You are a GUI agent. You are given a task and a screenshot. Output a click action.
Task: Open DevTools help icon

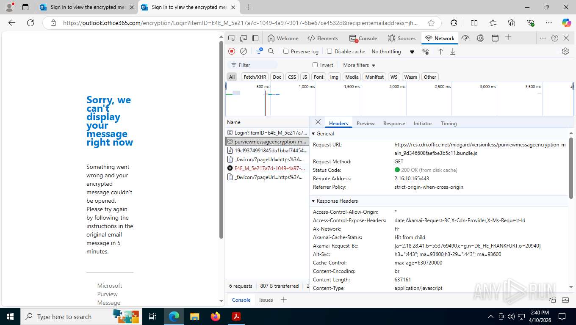point(555,38)
